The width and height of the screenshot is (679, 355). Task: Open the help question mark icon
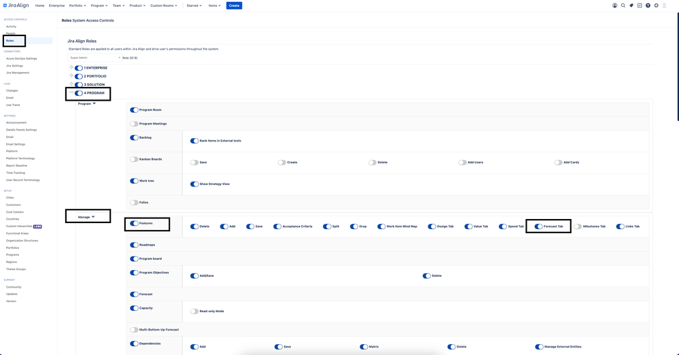click(x=648, y=5)
